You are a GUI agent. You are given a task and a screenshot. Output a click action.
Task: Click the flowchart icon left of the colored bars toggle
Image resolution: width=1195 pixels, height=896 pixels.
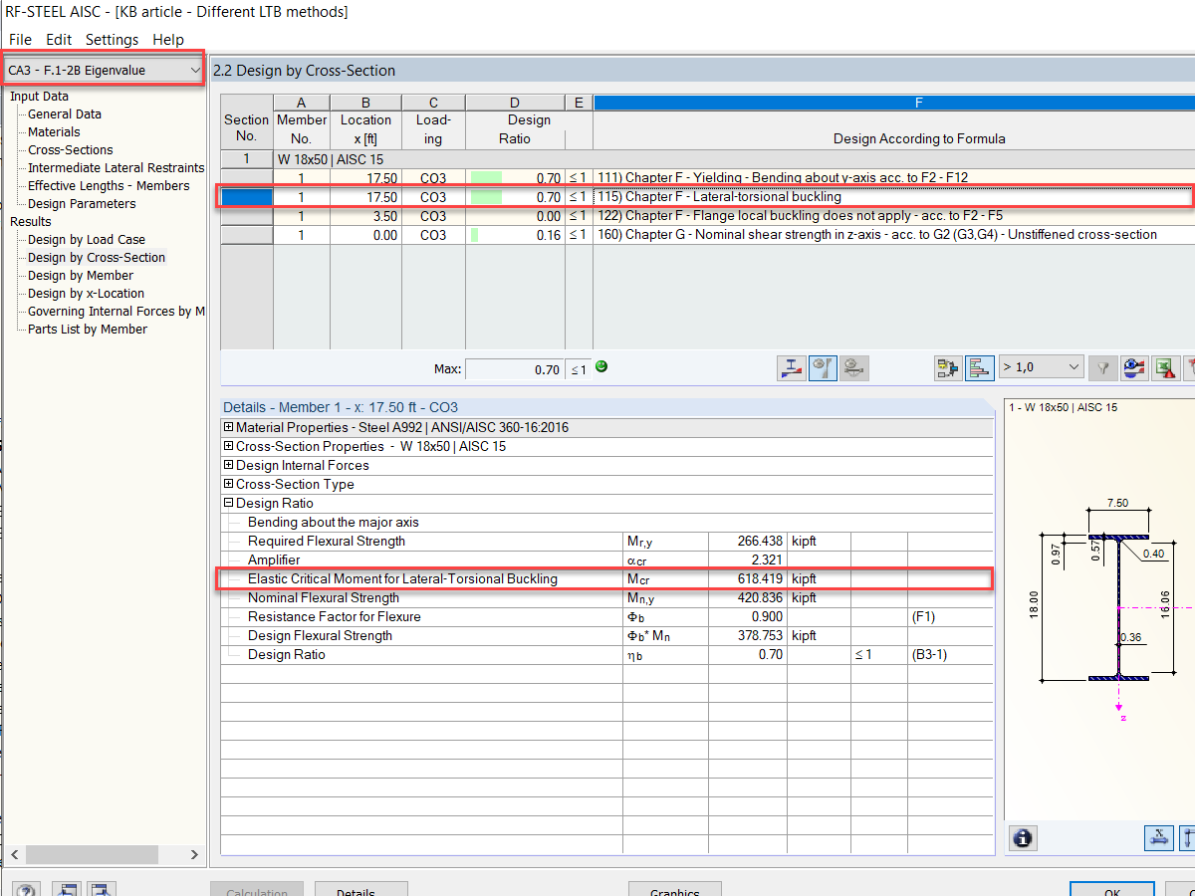coord(948,367)
